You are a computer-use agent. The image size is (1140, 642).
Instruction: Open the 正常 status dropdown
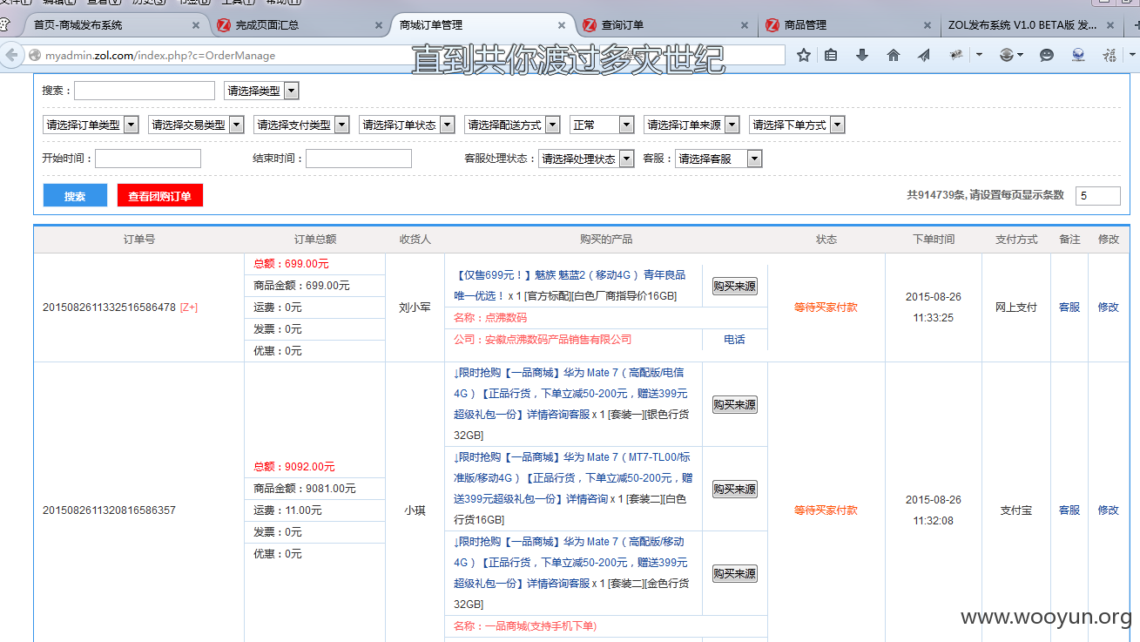tap(602, 125)
